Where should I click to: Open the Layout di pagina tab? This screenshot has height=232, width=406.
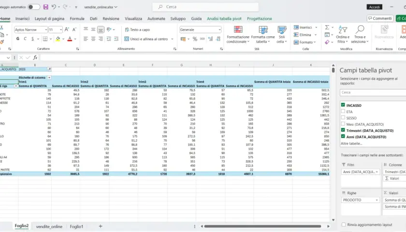49,19
